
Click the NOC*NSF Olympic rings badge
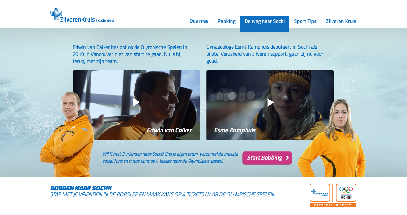pos(346,193)
